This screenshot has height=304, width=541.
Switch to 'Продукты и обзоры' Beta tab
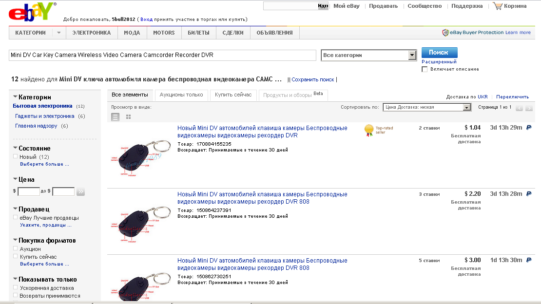[x=293, y=95]
